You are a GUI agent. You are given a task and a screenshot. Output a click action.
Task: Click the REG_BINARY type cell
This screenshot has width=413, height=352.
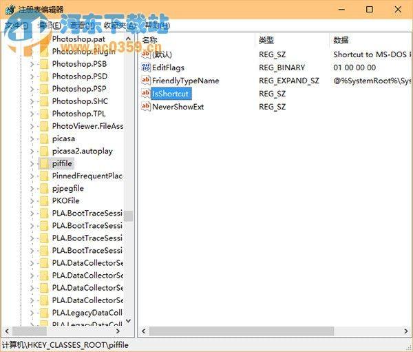[x=282, y=68]
